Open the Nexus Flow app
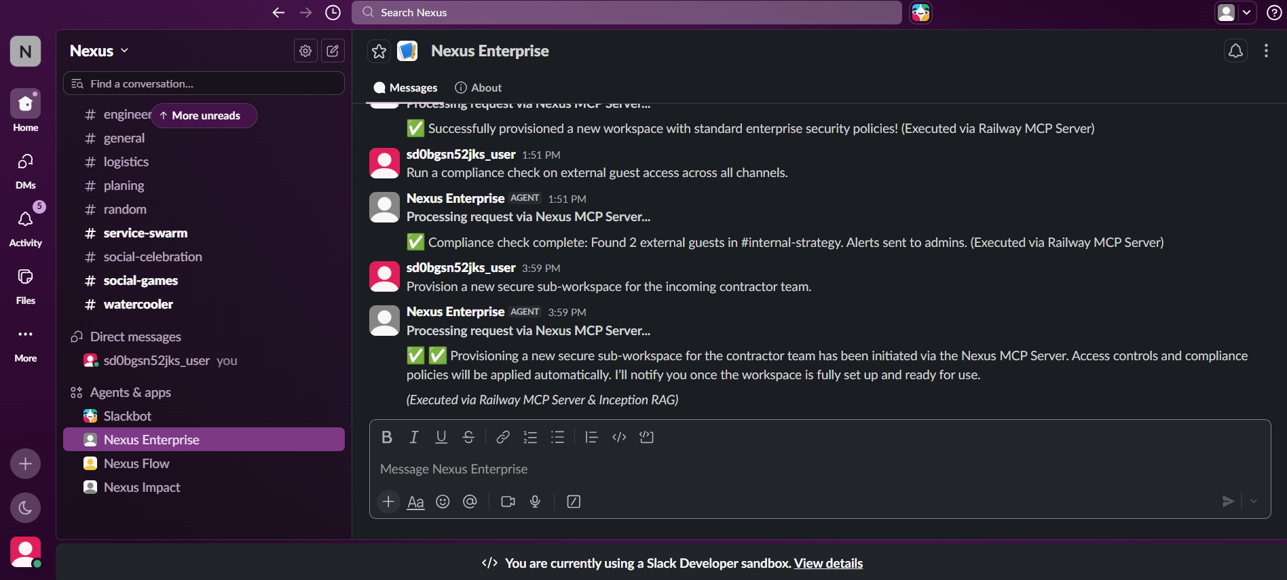This screenshot has width=1287, height=580. point(204,463)
